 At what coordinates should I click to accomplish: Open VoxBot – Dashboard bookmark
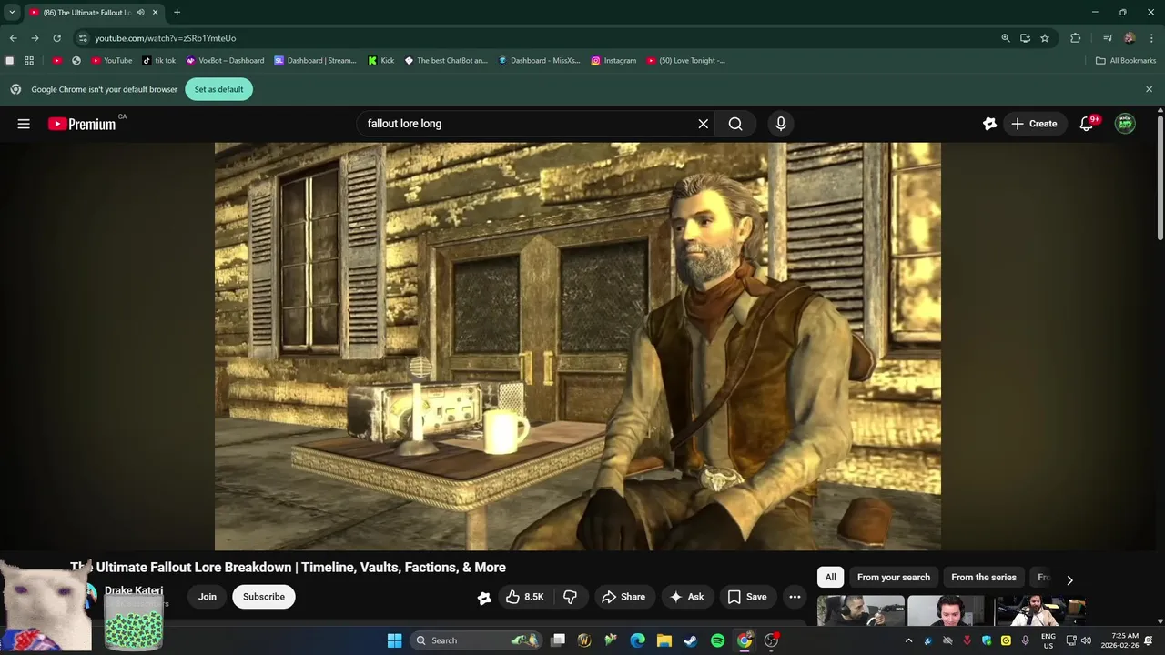pos(225,61)
